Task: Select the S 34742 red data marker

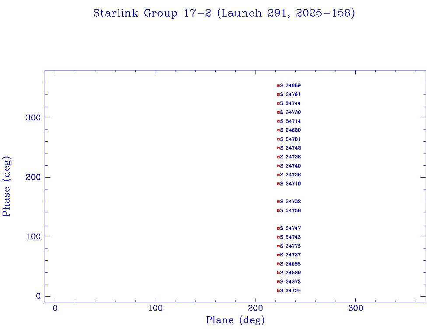Action: point(278,148)
